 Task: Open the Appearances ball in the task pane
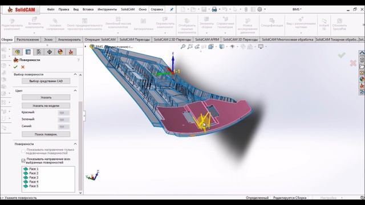[x=362, y=79]
